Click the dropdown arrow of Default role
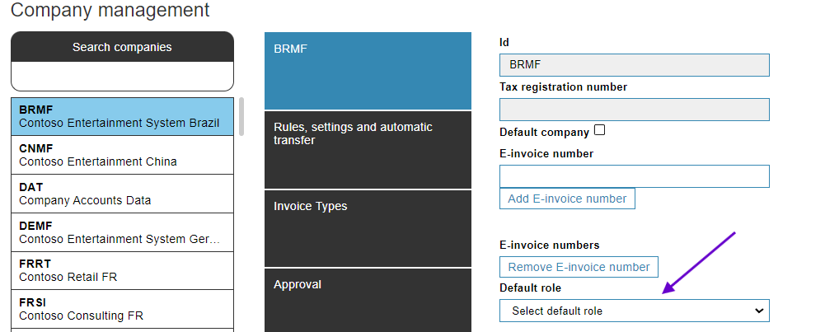 click(759, 311)
